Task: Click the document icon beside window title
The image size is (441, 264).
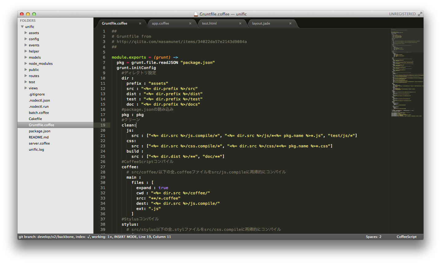Action: [196, 14]
